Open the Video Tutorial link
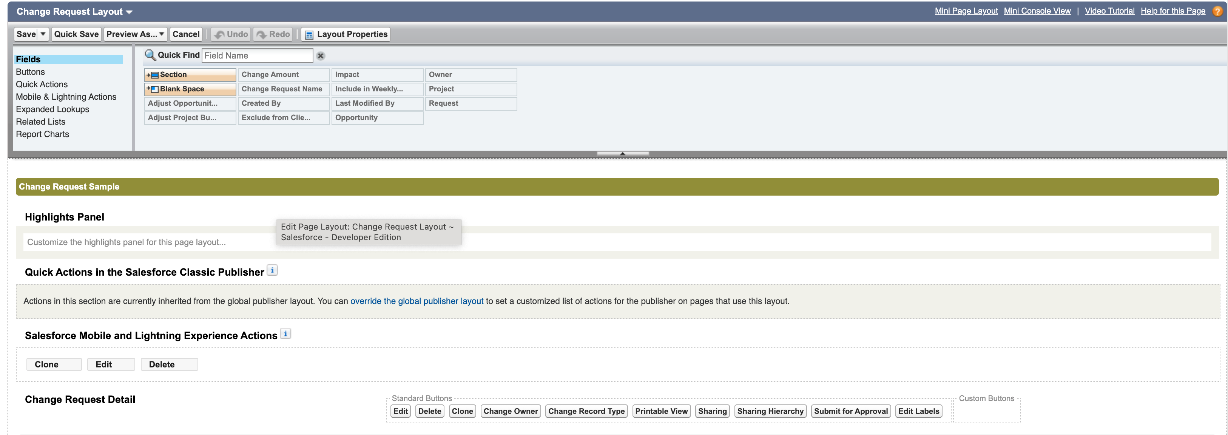 coord(1109,11)
